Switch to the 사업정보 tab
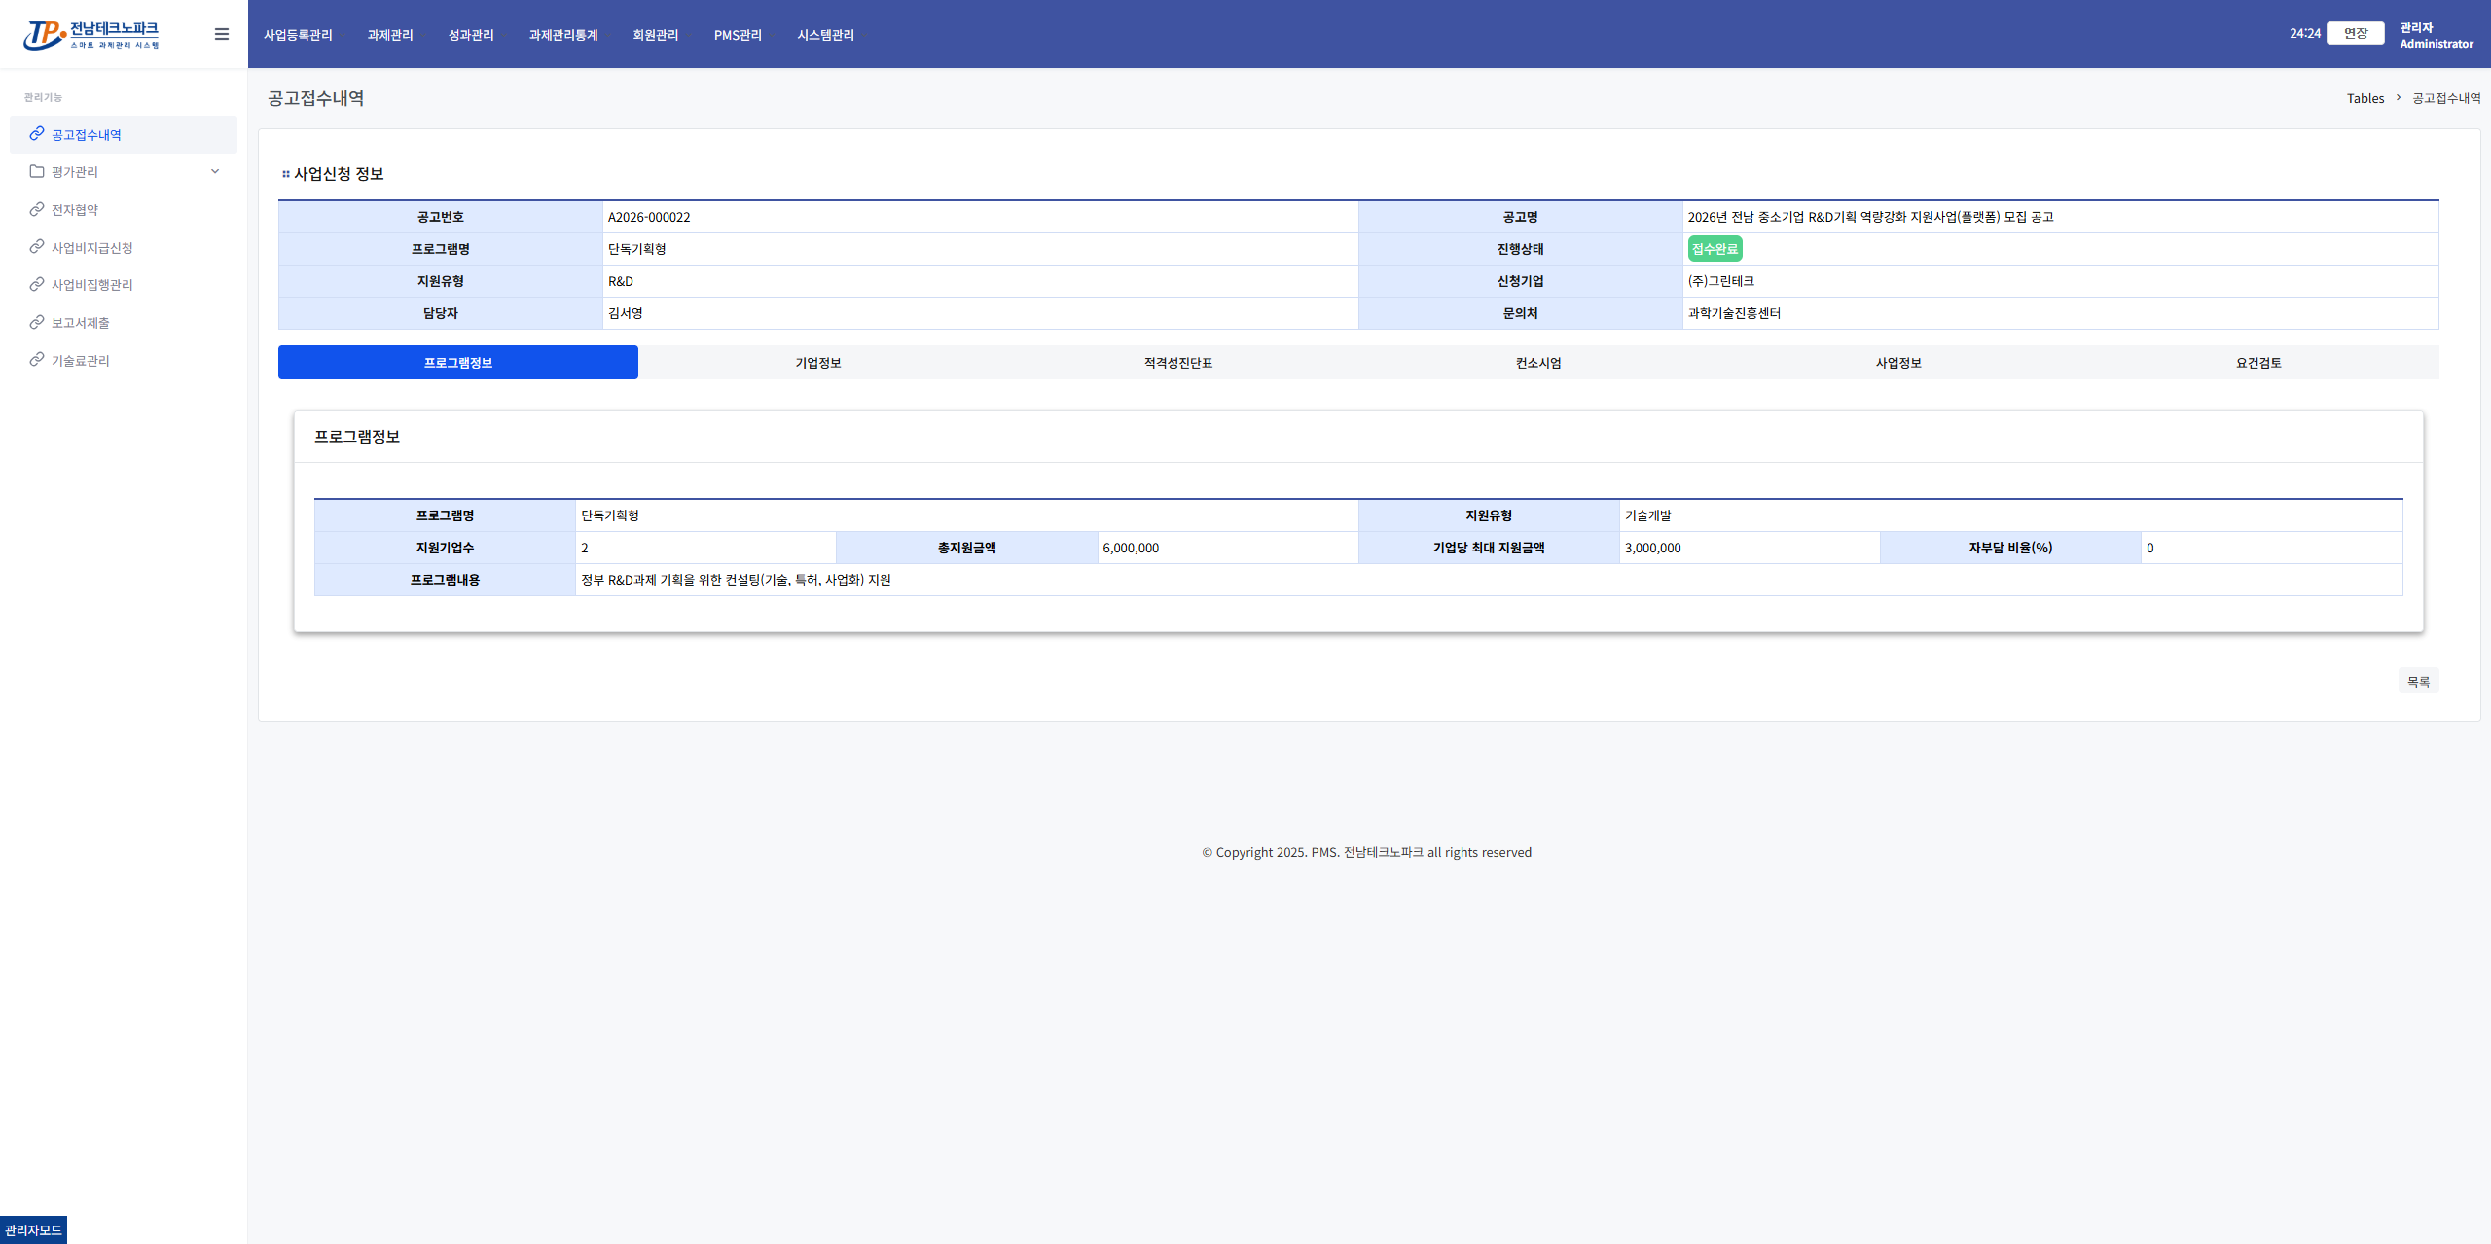Viewport: 2491px width, 1244px height. click(1898, 363)
